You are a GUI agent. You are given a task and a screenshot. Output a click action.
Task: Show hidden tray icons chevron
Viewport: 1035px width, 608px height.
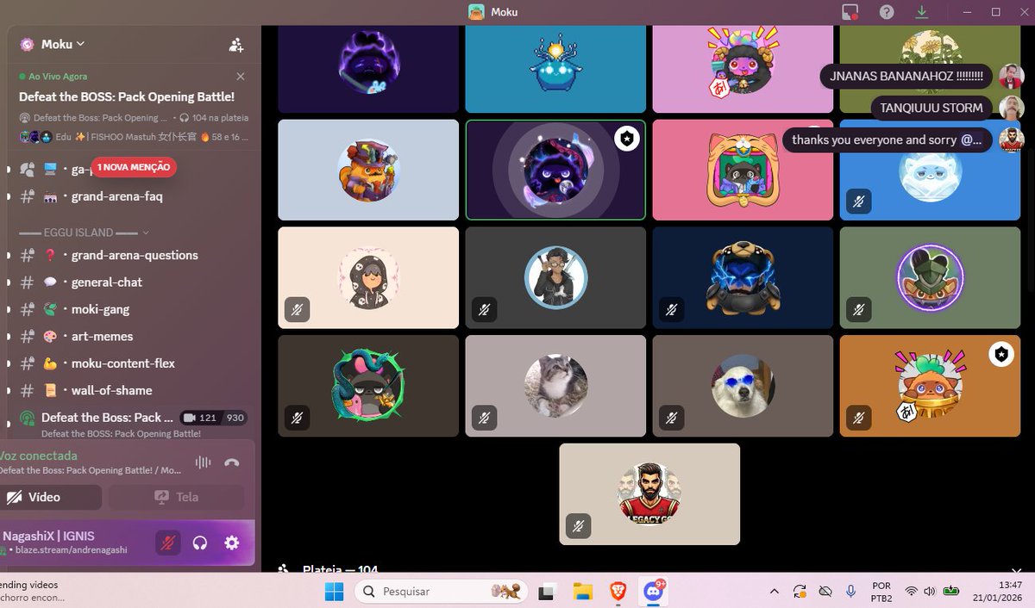tap(774, 592)
